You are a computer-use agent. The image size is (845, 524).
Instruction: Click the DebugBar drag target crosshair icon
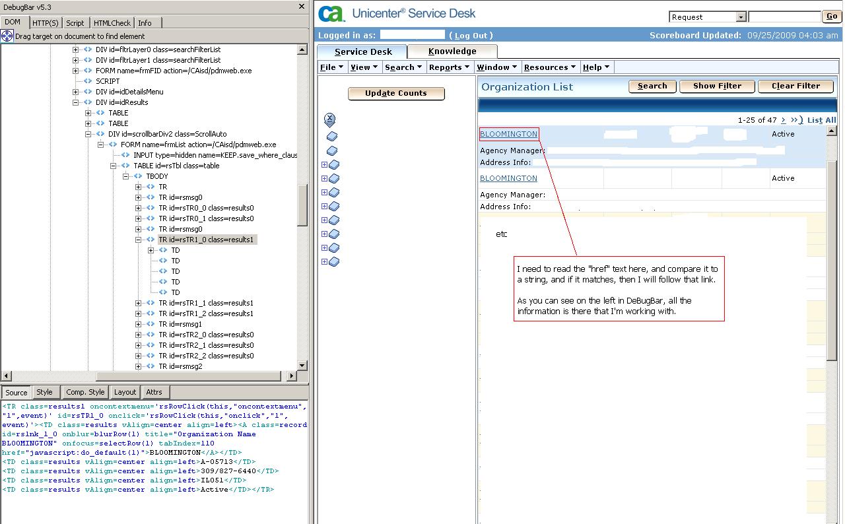(x=7, y=36)
